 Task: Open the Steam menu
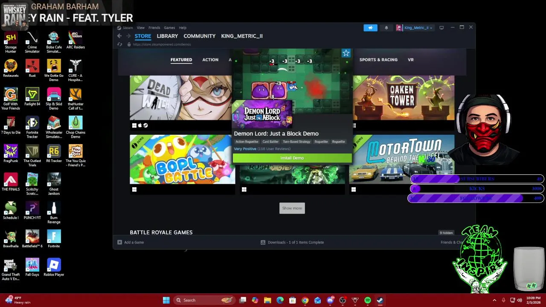click(x=128, y=28)
